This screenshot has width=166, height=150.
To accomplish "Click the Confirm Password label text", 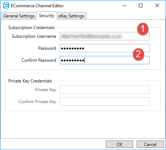I will coord(39,60).
